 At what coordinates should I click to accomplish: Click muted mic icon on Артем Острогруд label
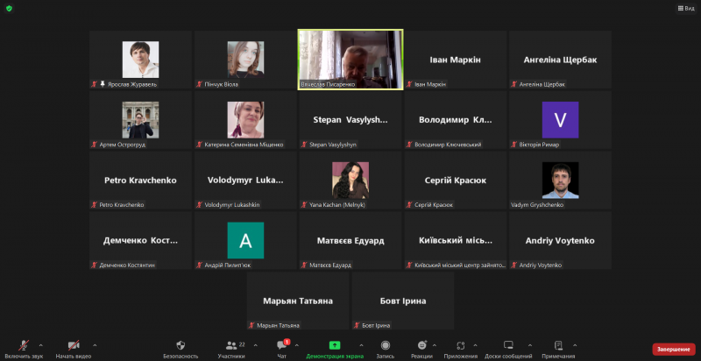pyautogui.click(x=95, y=145)
